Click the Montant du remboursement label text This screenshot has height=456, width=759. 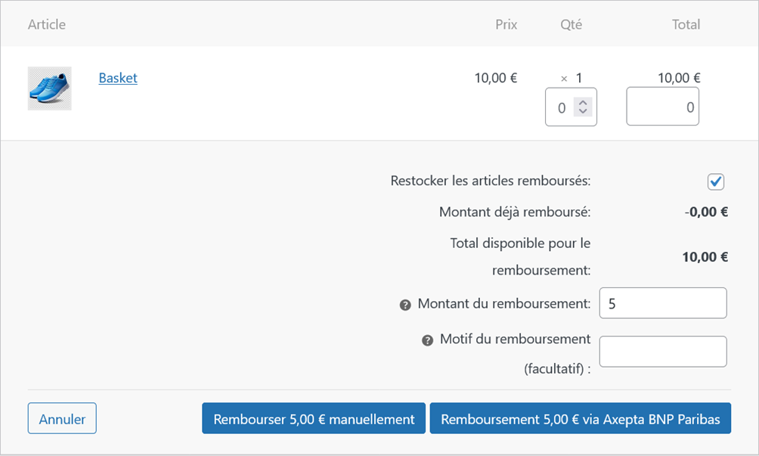(x=503, y=304)
